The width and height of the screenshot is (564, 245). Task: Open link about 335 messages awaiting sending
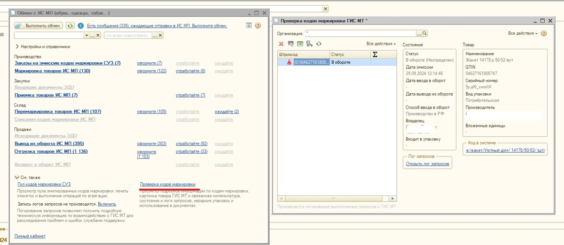[157, 26]
